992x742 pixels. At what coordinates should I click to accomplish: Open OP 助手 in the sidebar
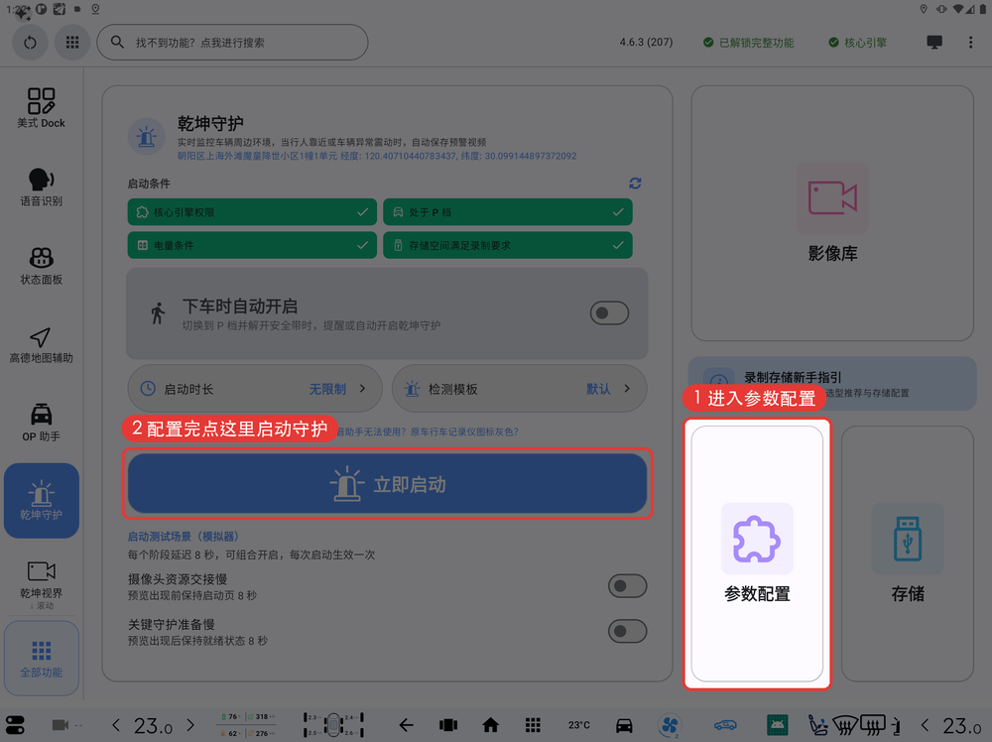pos(41,422)
